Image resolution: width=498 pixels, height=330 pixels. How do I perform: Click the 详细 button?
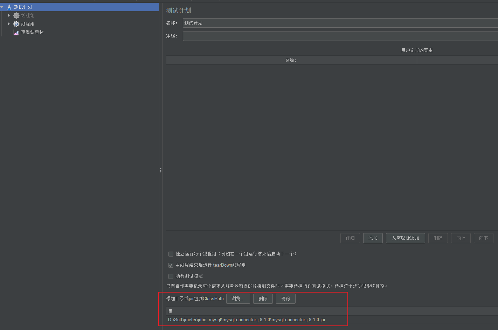[350, 238]
